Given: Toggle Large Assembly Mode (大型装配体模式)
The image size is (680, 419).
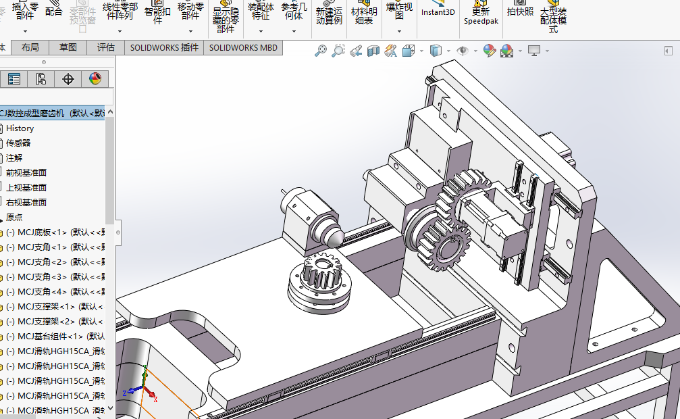Looking at the screenshot, I should click(553, 18).
